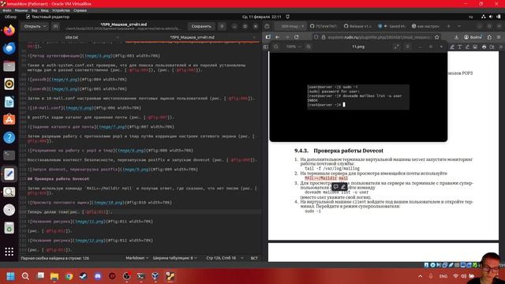
Task: Open the date and time panel clock
Action: [x=261, y=17]
